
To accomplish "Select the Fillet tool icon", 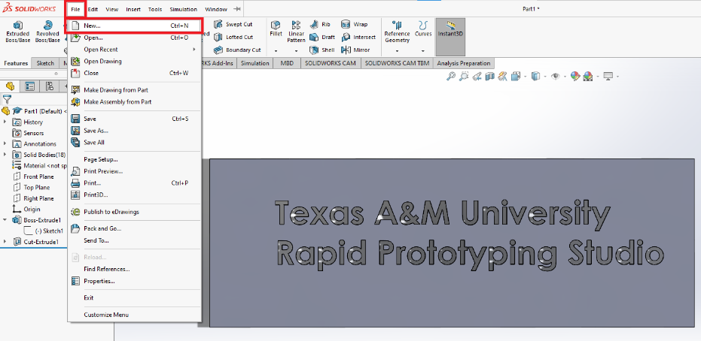I will point(275,30).
